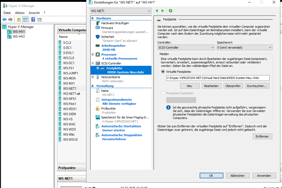This screenshot has width=282, height=188.
Task: Click the show/hide console tree toolbar icon
Action: [25, 19]
